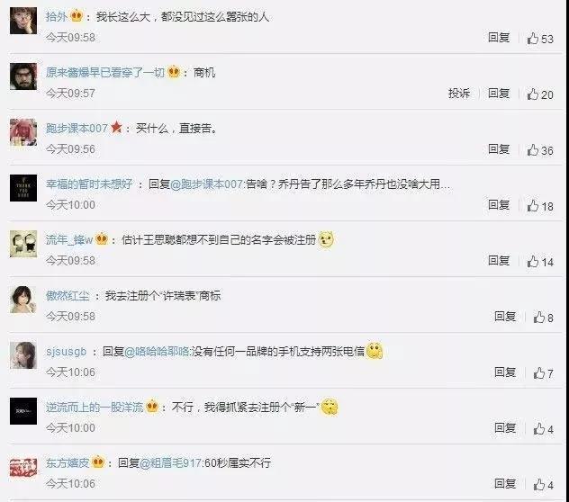Reply to 傲然红尘's comment
The width and height of the screenshot is (569, 502).
tap(505, 317)
